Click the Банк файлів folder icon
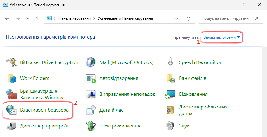The image size is (267, 137). (171, 78)
